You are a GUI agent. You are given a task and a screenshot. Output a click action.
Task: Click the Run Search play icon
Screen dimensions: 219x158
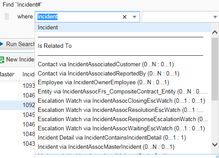pos(1,44)
